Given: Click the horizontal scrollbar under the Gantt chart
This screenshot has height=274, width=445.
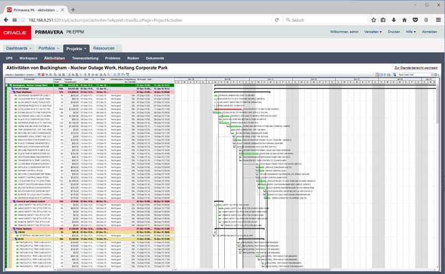Looking at the screenshot, I should point(305,270).
